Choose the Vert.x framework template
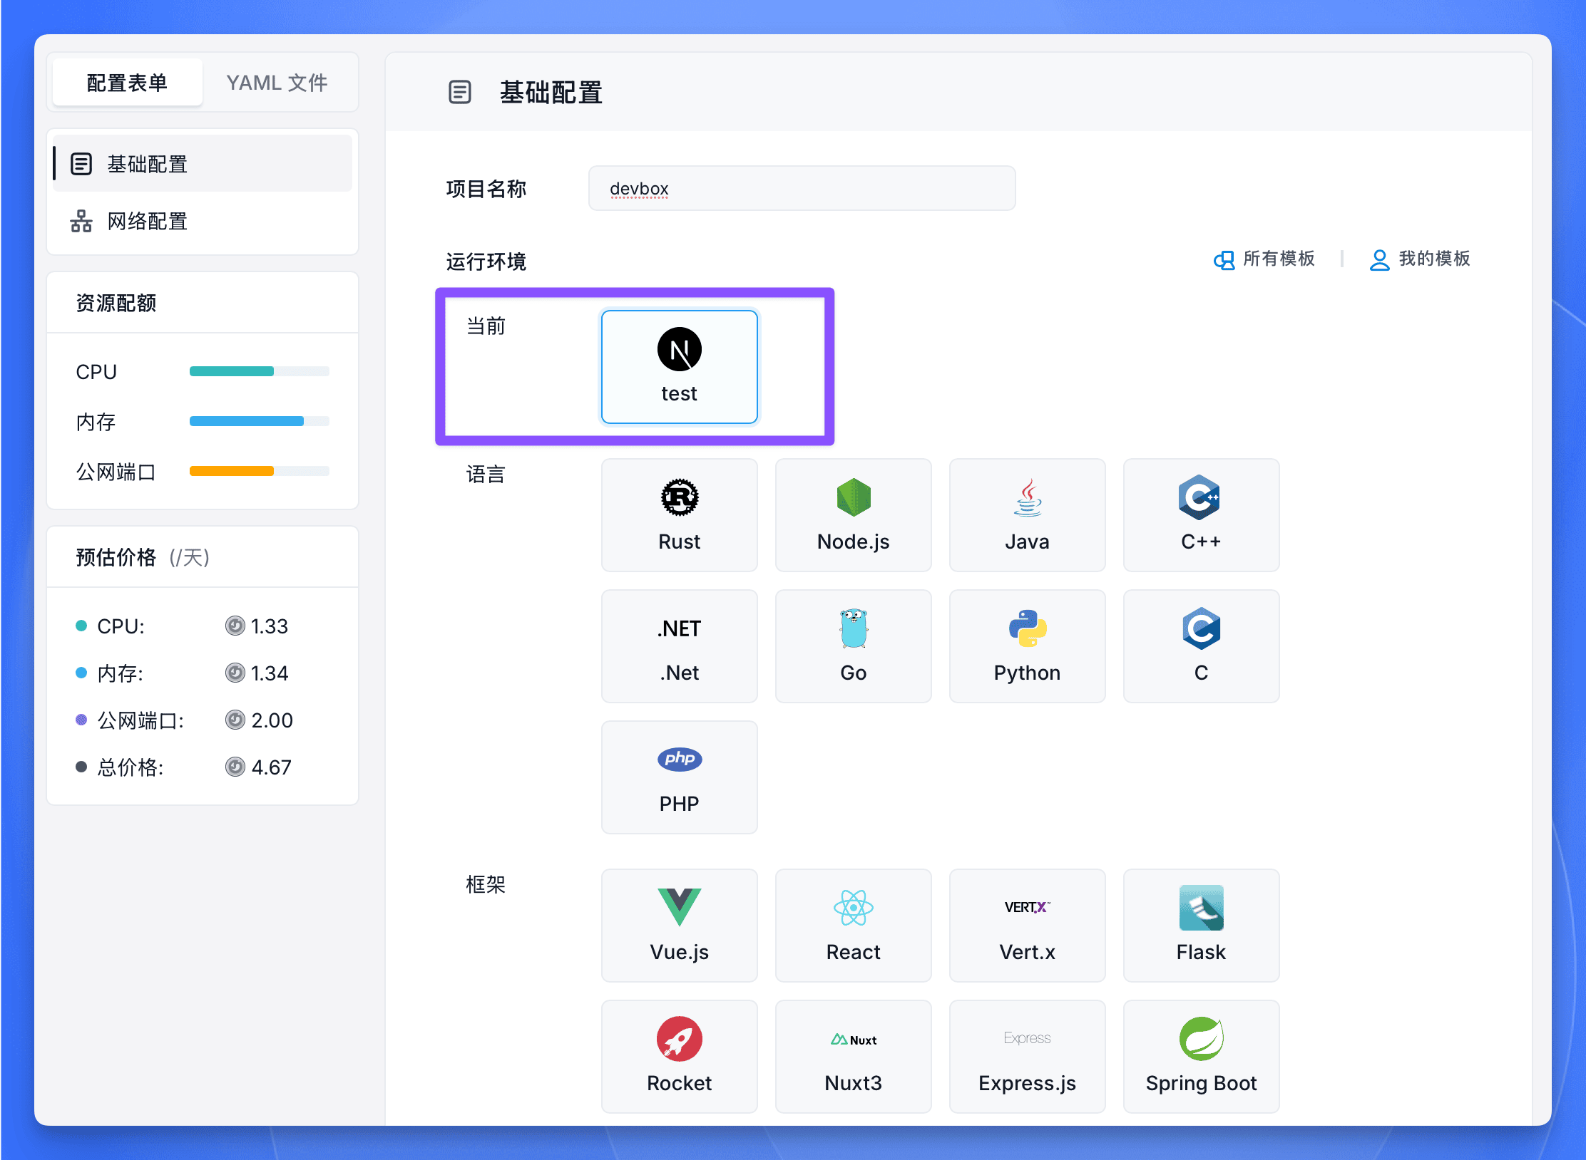Screen dimensions: 1586x1160 point(1027,925)
